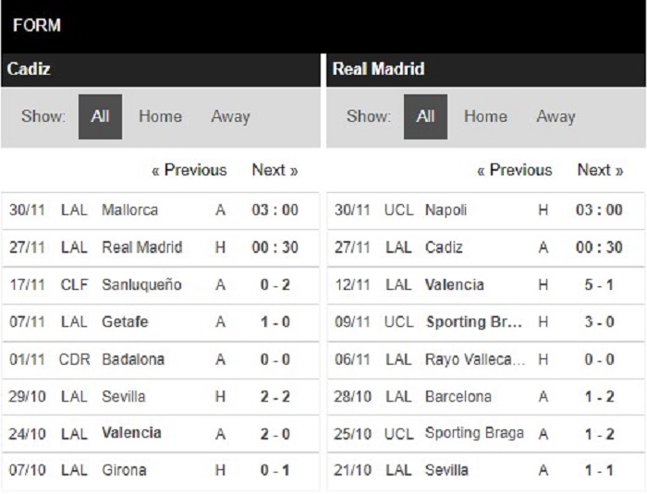Select the All tab under Real Madrid
Image resolution: width=647 pixels, height=494 pixels.
[x=425, y=116]
